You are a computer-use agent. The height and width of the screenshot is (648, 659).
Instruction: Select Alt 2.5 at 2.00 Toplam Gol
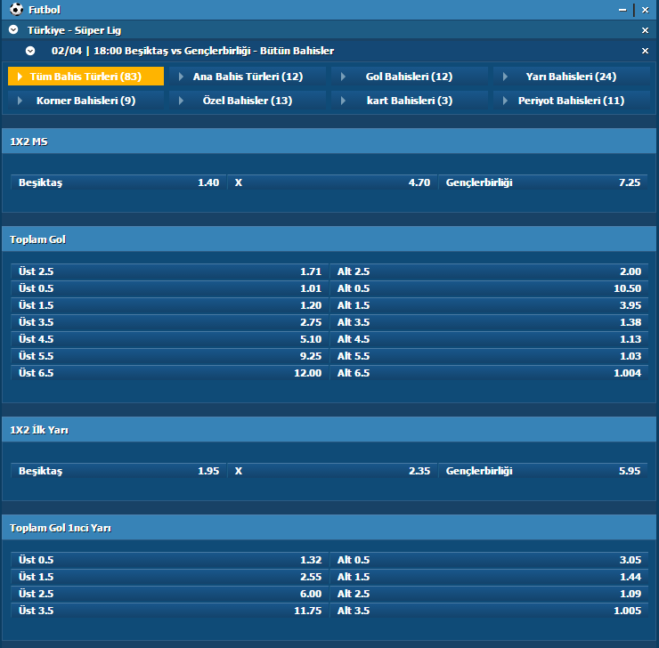click(489, 271)
